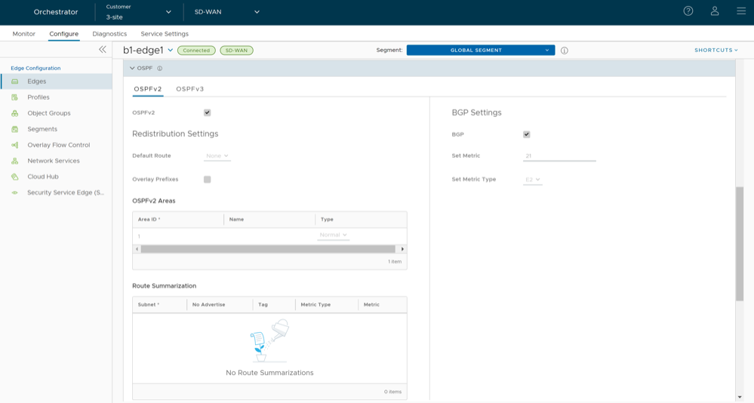Viewport: 754px width, 403px height.
Task: Open the Shortcuts menu
Action: coord(716,51)
